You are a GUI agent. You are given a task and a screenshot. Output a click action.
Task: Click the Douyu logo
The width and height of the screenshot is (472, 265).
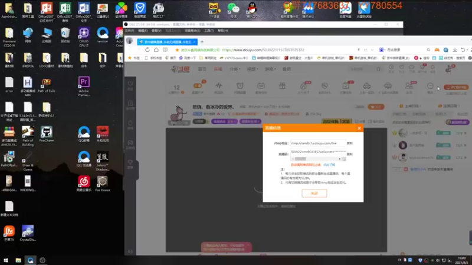181,69
